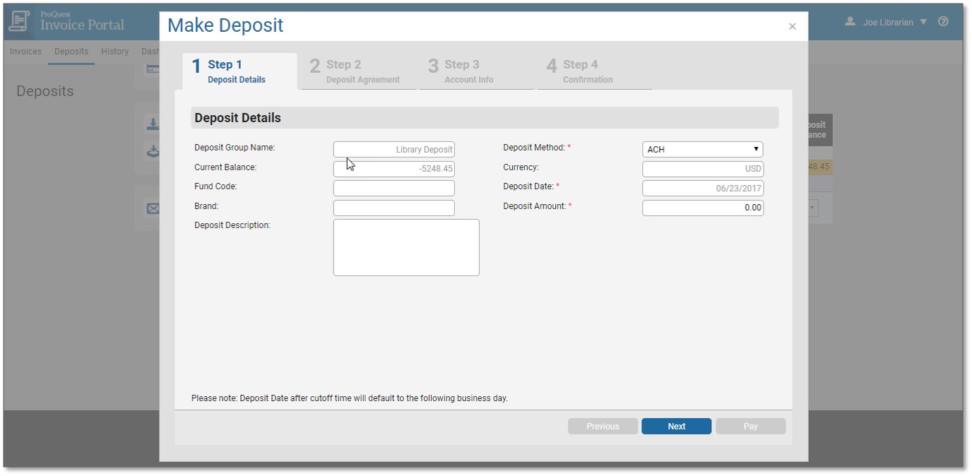Click the ProQuest Invoice Portal logo

(66, 21)
